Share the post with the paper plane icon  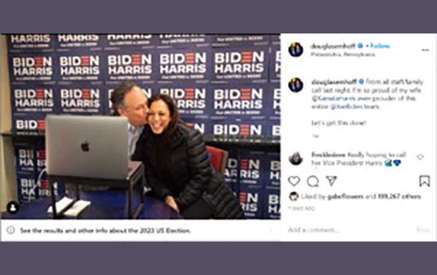click(332, 181)
